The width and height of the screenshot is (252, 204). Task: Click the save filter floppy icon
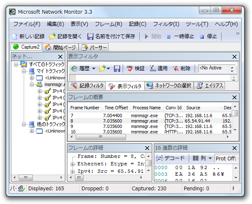pyautogui.click(x=117, y=69)
